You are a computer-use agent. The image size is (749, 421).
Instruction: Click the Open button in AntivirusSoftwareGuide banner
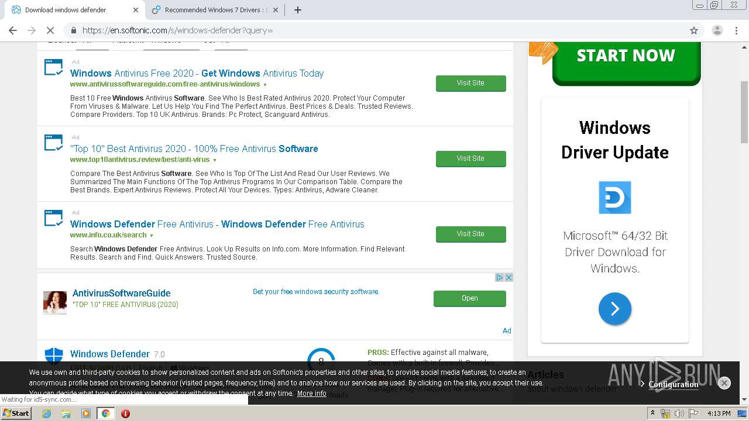coord(469,298)
